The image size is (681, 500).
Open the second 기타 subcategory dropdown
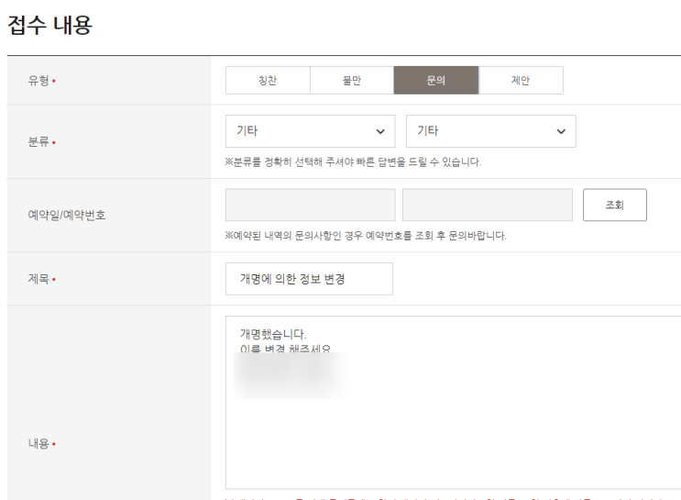point(490,131)
